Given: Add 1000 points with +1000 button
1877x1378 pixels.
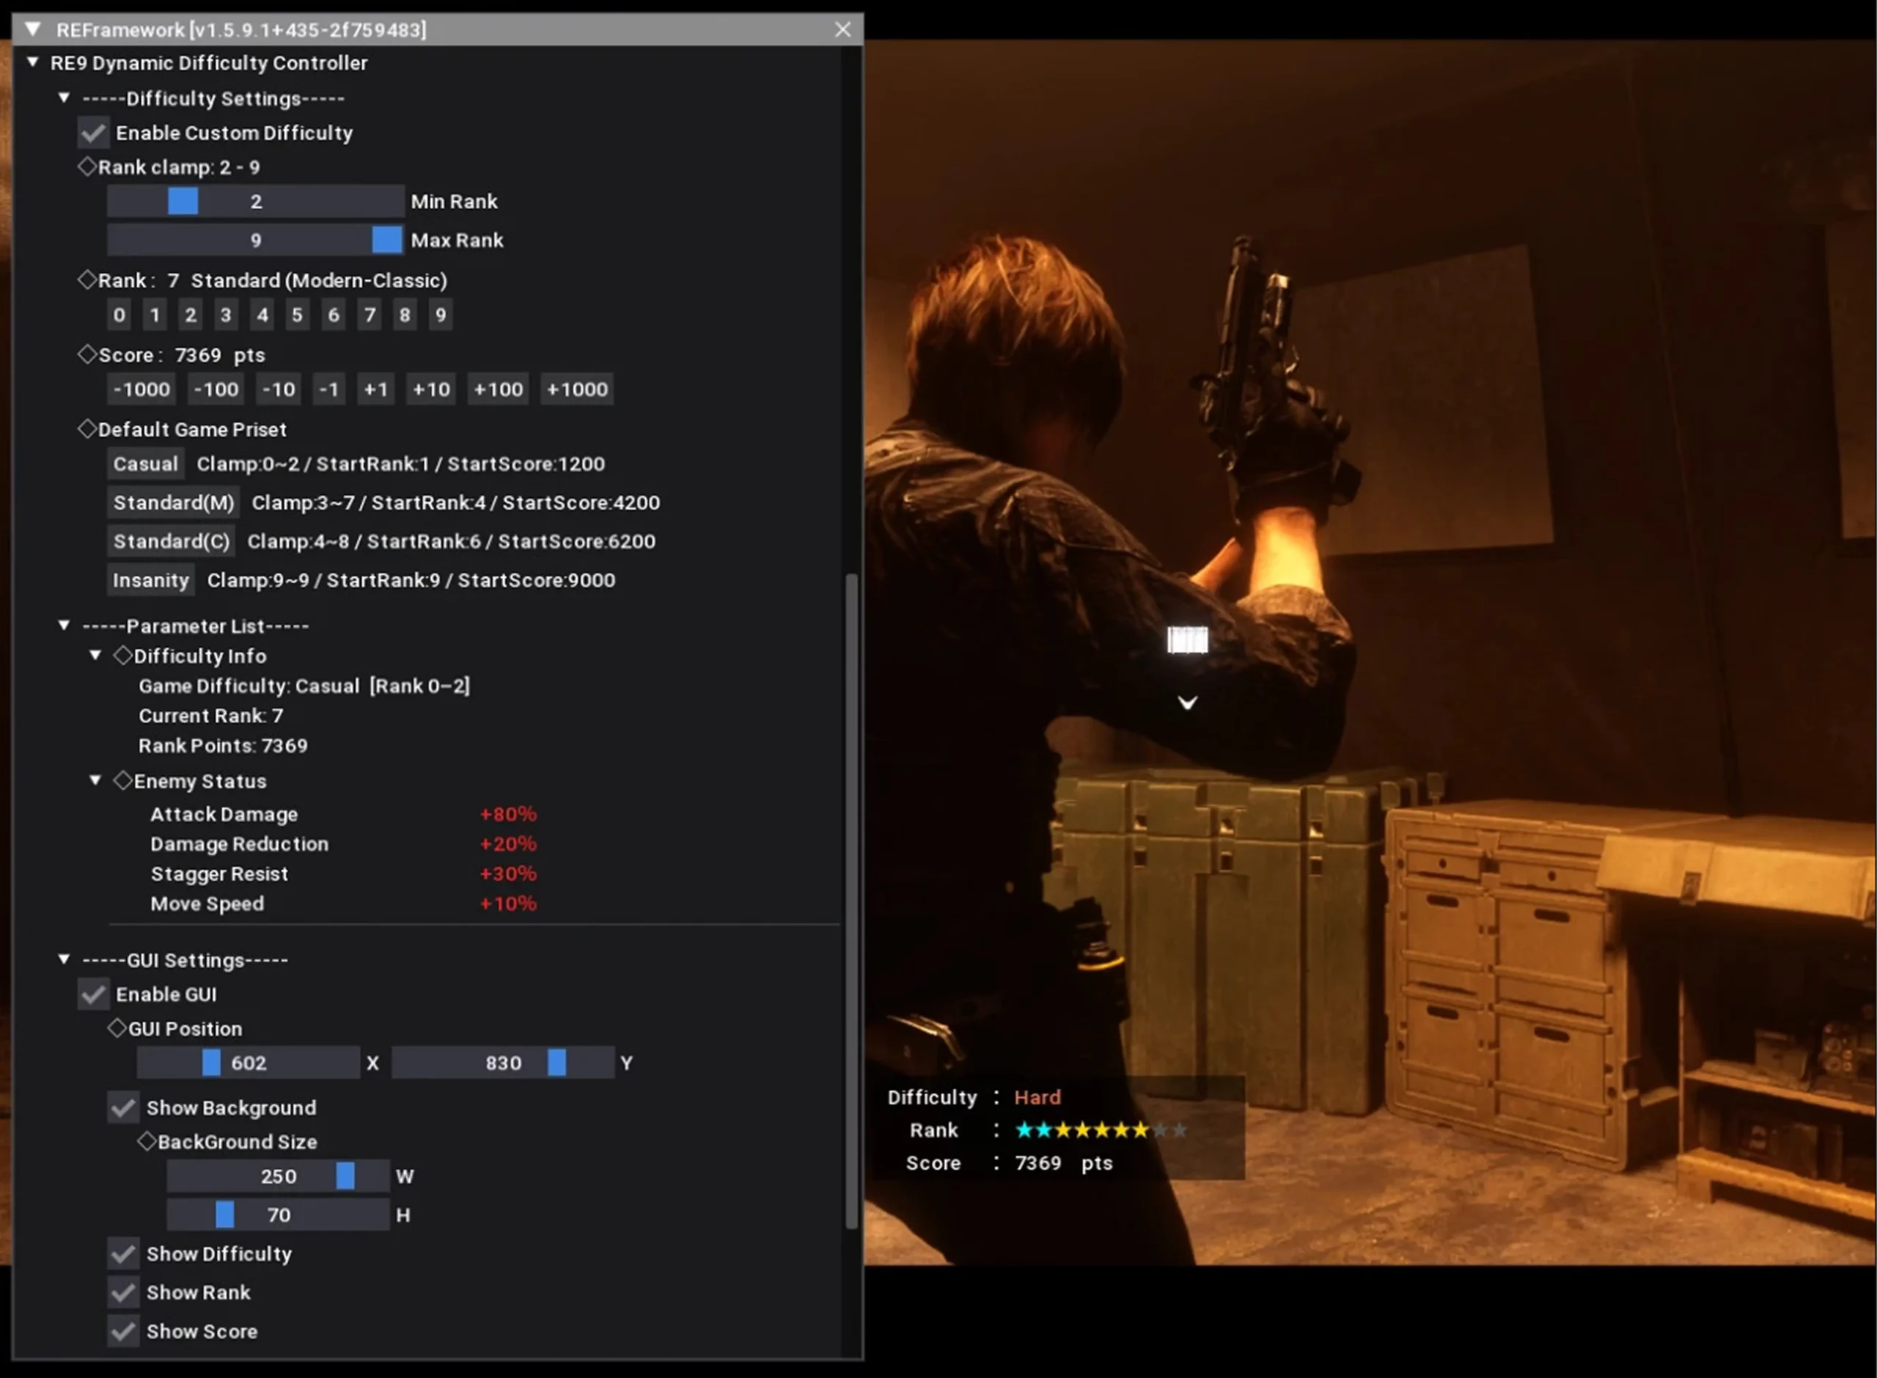Looking at the screenshot, I should pyautogui.click(x=577, y=389).
